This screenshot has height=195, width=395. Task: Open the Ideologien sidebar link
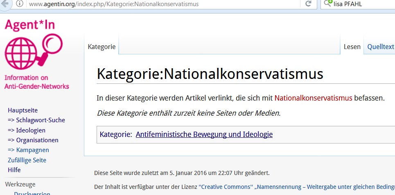point(27,130)
